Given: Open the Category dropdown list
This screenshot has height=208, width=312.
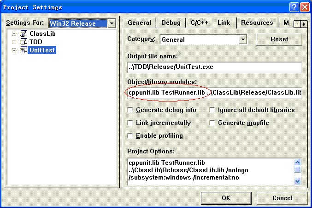Looking at the screenshot, I should (243, 40).
